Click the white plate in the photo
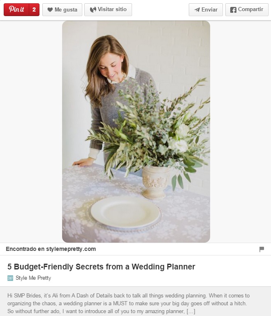271x316 pixels. click(125, 212)
